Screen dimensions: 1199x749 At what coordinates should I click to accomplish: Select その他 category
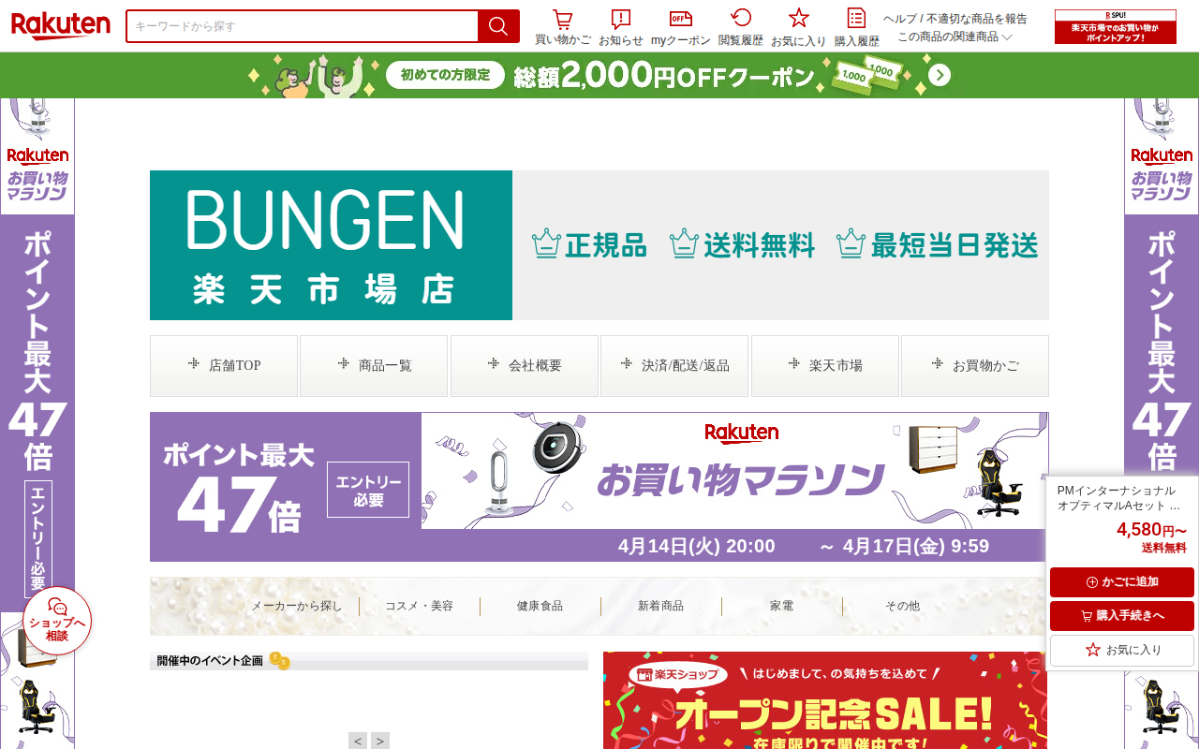903,606
